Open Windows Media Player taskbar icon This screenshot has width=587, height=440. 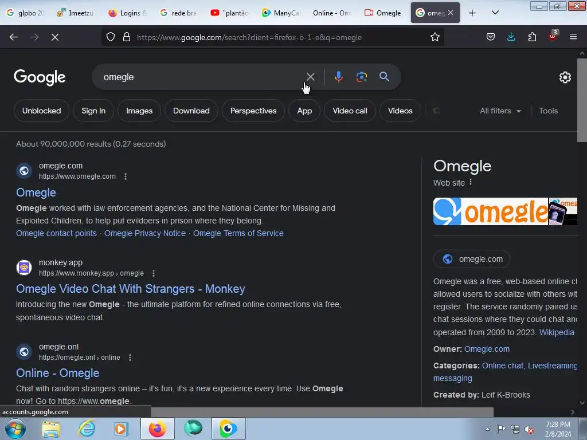(121, 429)
